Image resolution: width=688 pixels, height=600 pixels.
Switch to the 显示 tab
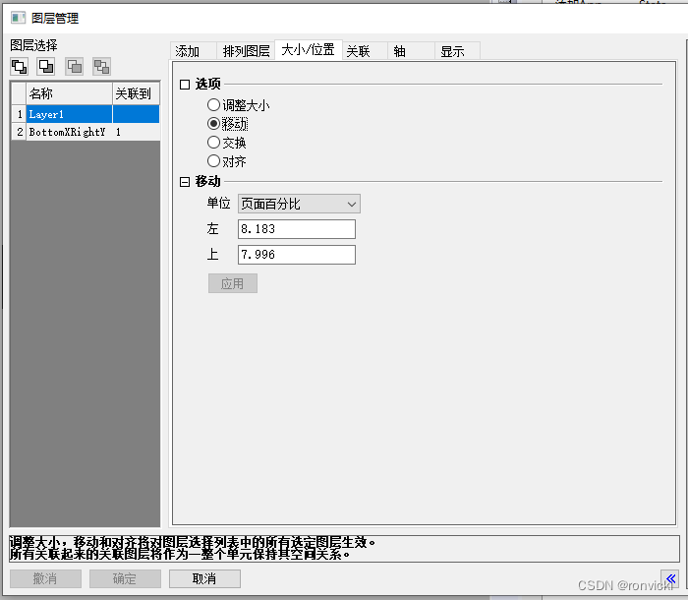point(458,51)
